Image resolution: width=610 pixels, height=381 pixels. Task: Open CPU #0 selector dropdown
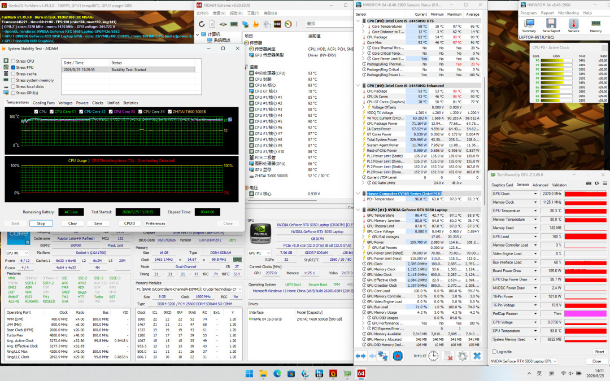17,253
